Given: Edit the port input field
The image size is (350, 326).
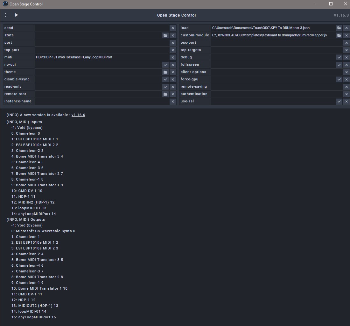Looking at the screenshot, I should point(102,43).
